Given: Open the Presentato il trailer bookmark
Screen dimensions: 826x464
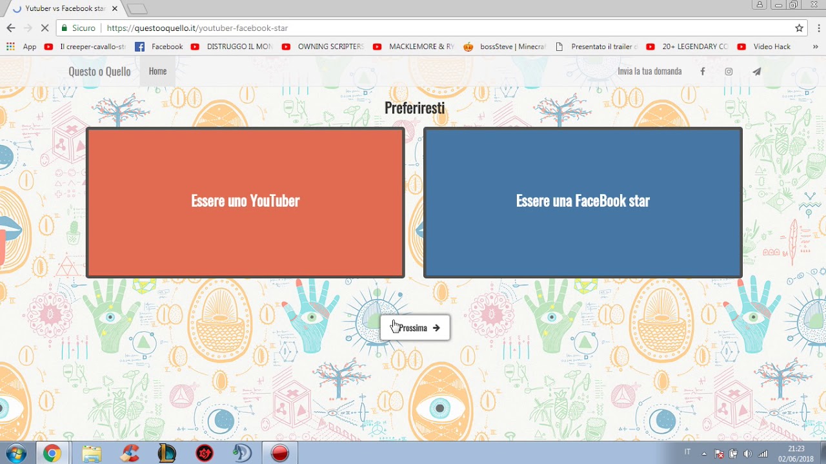Looking at the screenshot, I should [596, 46].
